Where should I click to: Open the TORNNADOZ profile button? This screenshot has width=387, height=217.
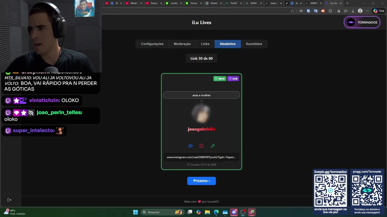coord(362,22)
